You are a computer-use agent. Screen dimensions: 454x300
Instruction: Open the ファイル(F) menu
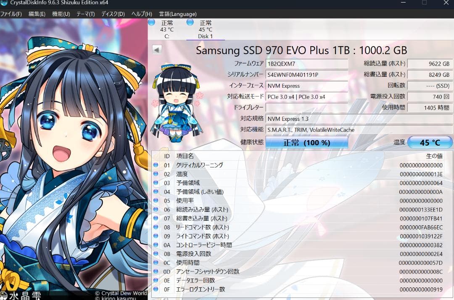[11, 14]
